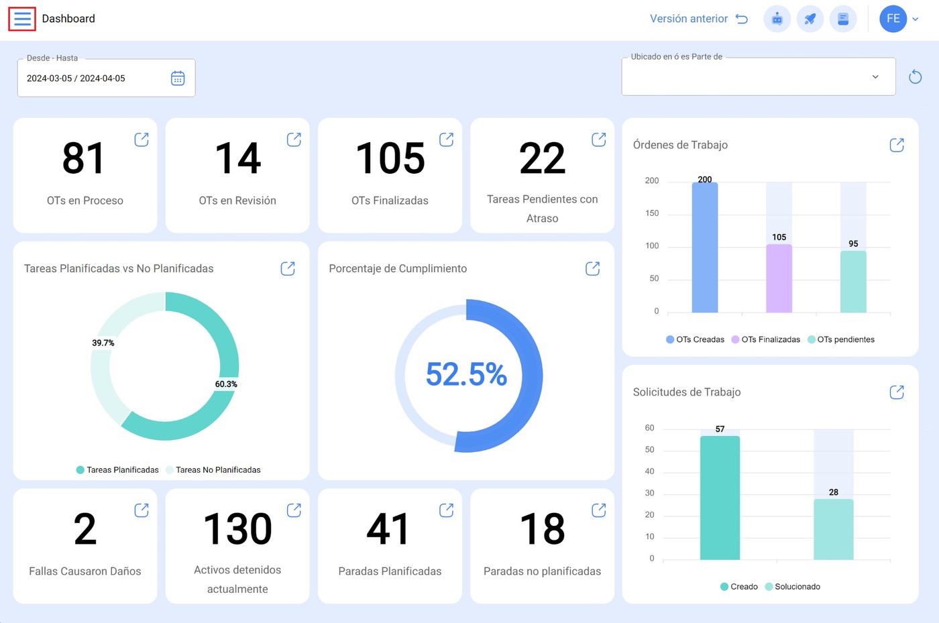Open the calendar date picker
This screenshot has height=623, width=939.
pyautogui.click(x=177, y=78)
